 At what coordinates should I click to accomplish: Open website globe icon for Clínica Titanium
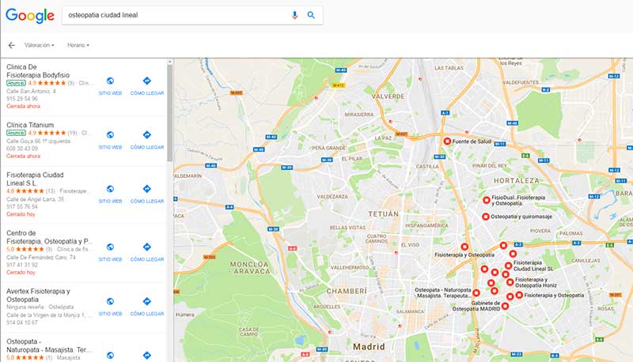click(x=110, y=134)
